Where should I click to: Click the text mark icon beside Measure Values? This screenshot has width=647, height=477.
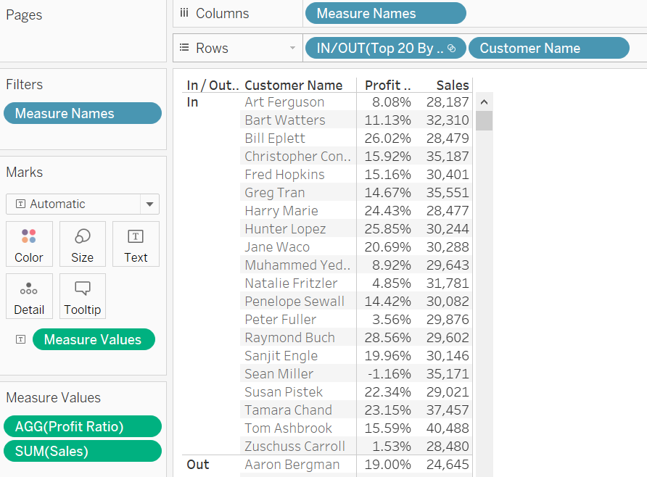click(x=20, y=339)
